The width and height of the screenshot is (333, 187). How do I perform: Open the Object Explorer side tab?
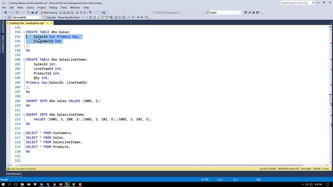click(x=3, y=44)
